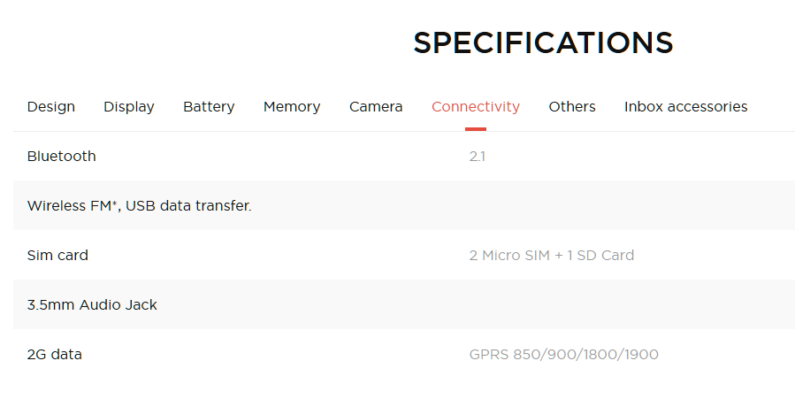Click the asterisk after Wireless FM

[115, 203]
